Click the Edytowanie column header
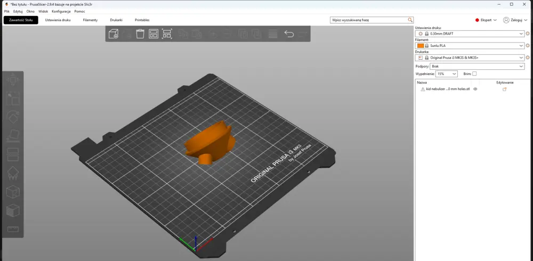 pyautogui.click(x=505, y=82)
